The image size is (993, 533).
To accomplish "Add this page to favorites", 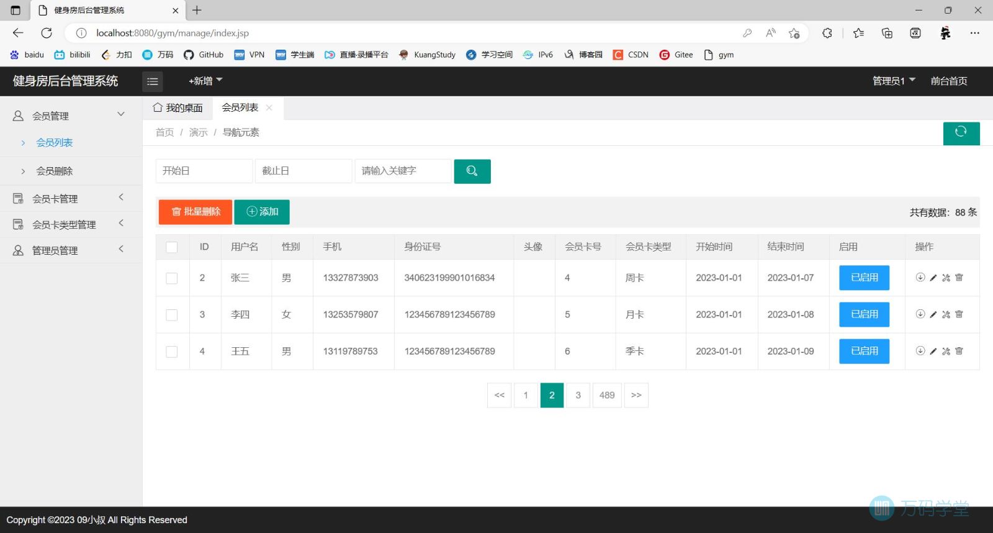I will [x=794, y=33].
